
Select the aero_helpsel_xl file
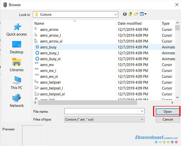pos(52,94)
